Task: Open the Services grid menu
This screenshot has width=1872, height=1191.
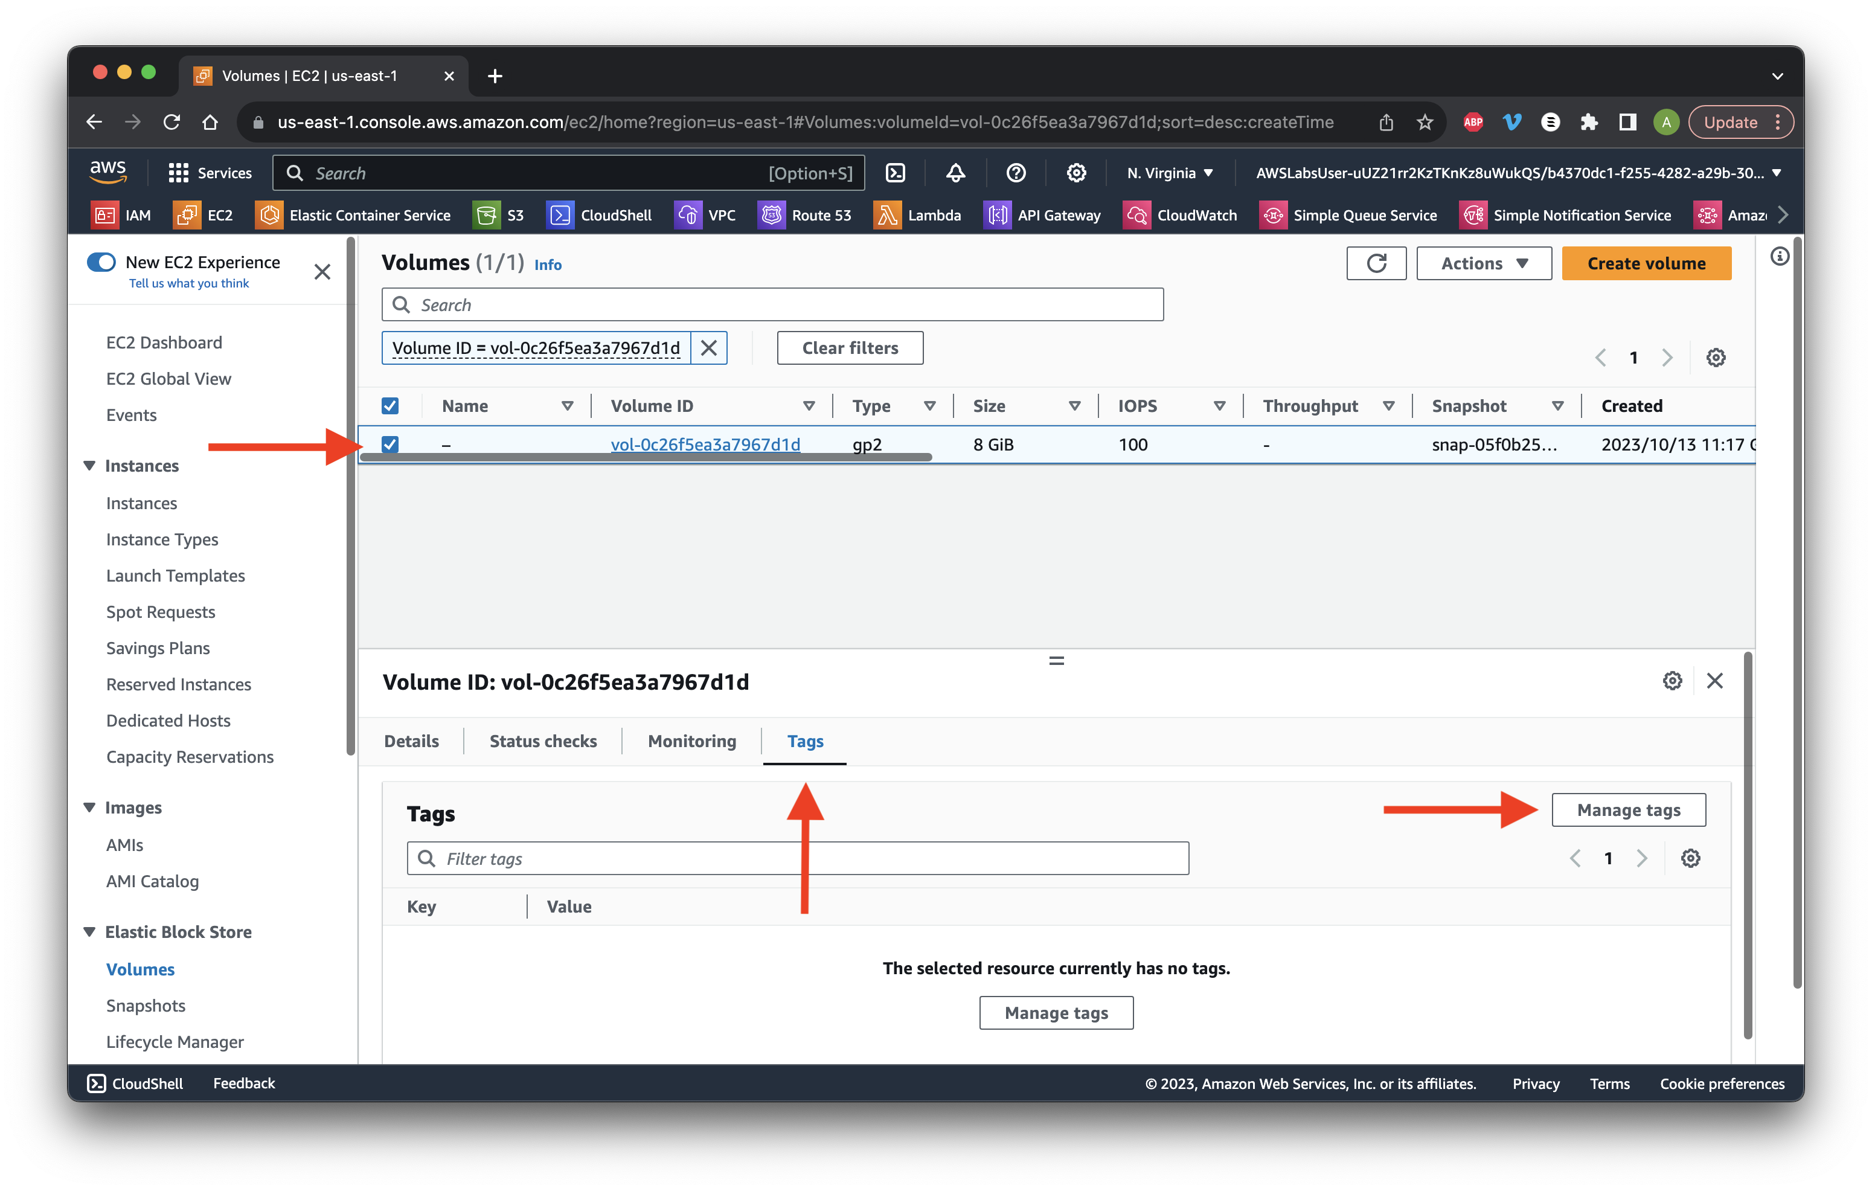Action: (210, 173)
